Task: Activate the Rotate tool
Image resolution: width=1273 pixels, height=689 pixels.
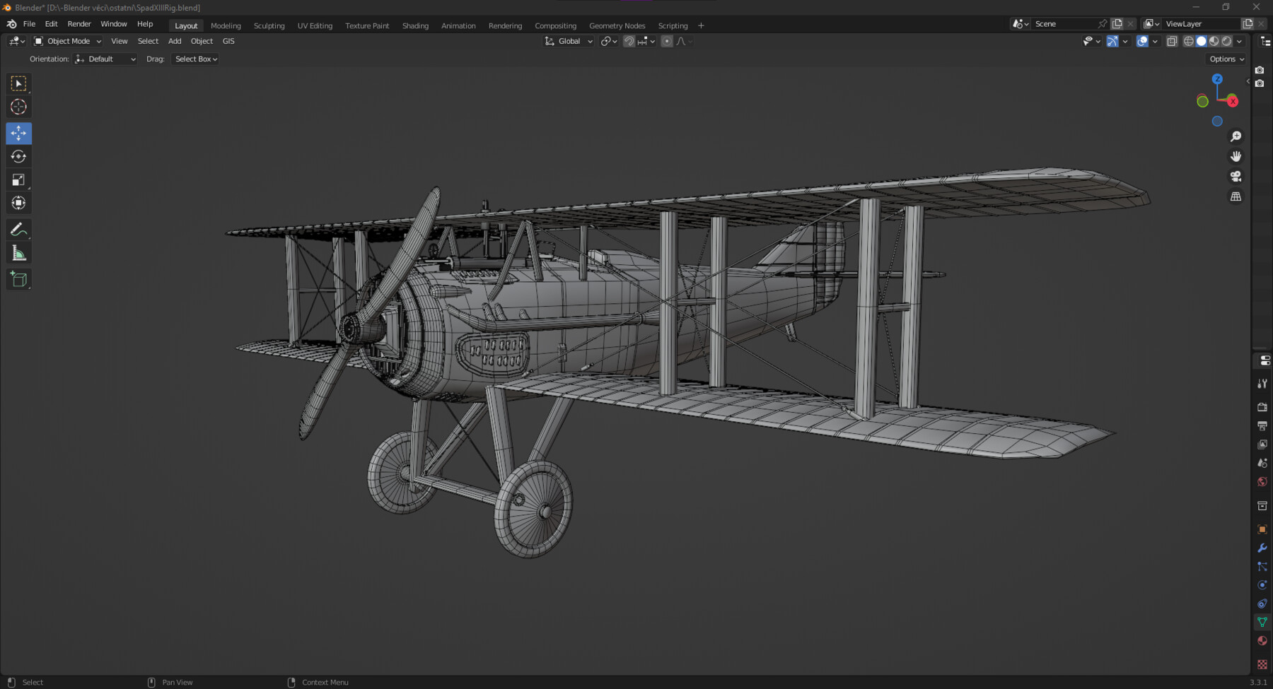Action: 18,156
